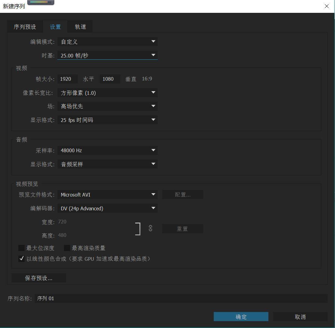Open the 像素长宽比 dropdown

point(107,93)
